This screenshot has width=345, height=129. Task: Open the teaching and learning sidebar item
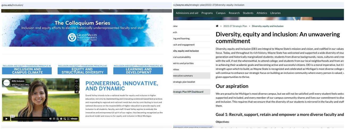pyautogui.click(x=192, y=39)
